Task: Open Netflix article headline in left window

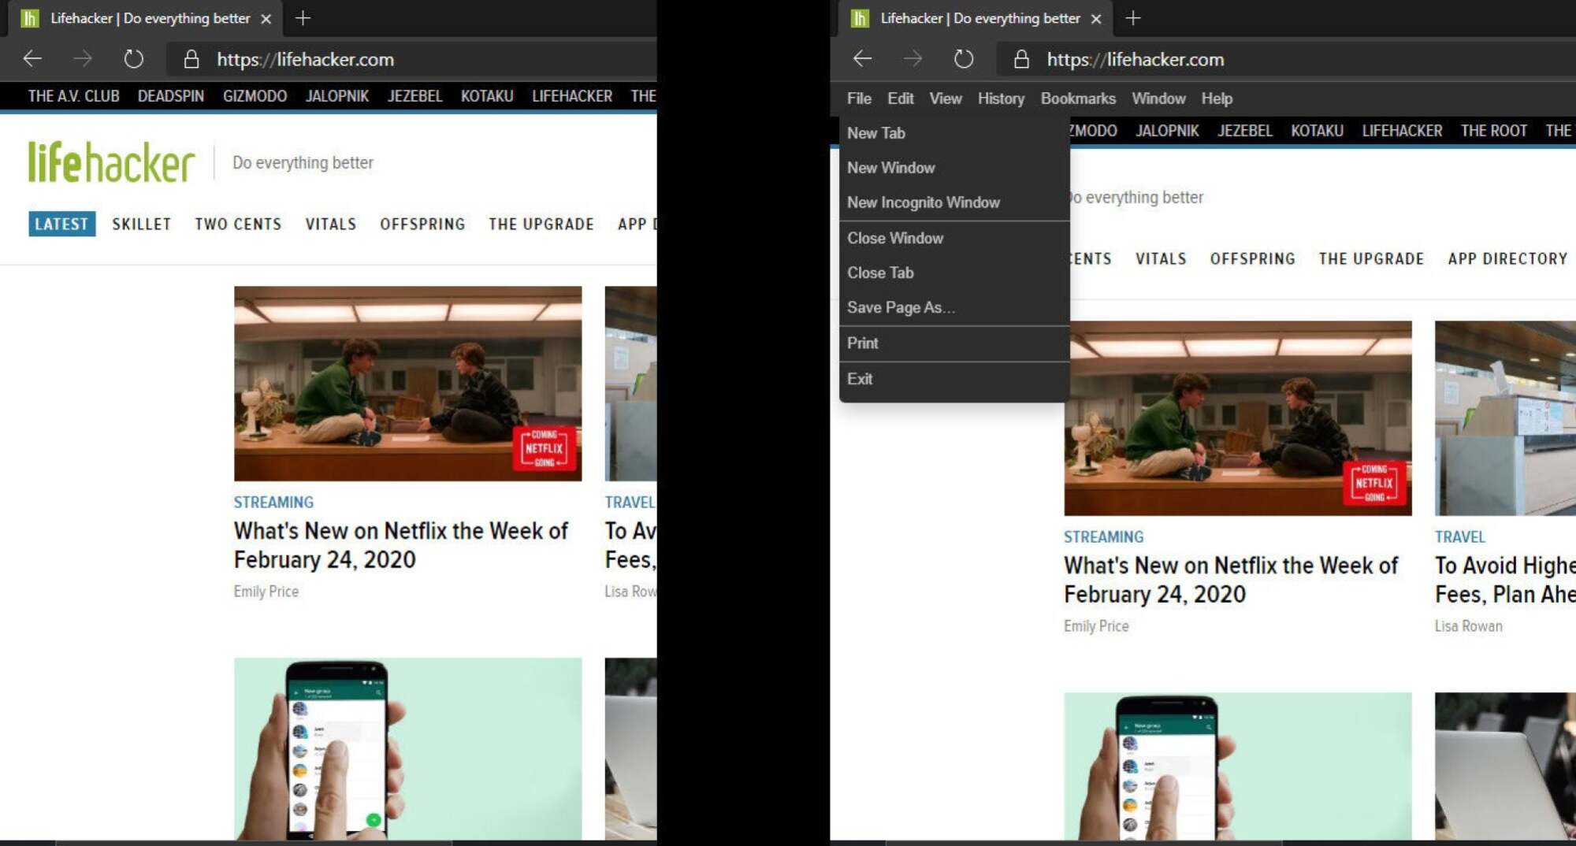Action: [x=401, y=545]
